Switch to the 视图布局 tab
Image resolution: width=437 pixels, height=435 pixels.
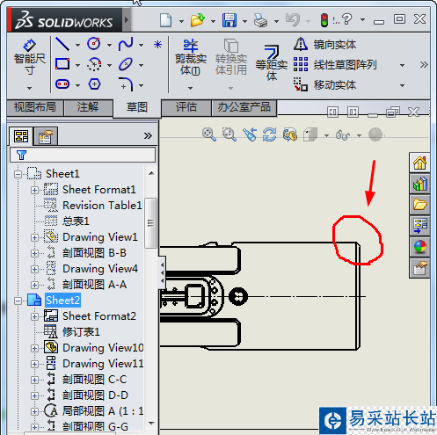pyautogui.click(x=35, y=107)
